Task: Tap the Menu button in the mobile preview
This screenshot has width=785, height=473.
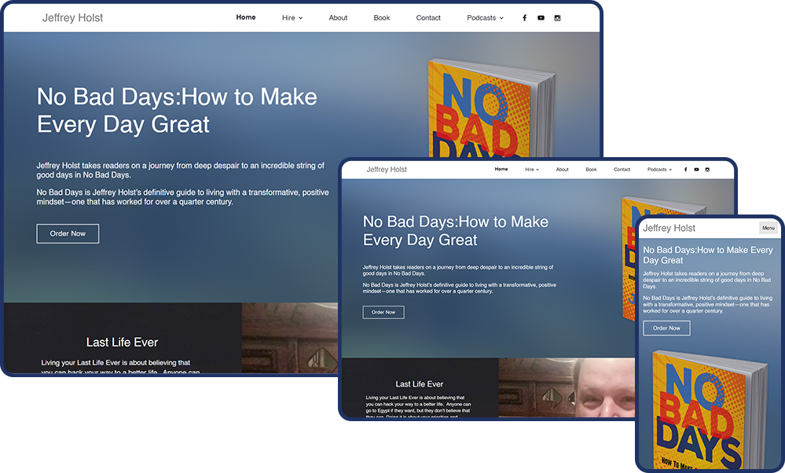Action: (768, 228)
